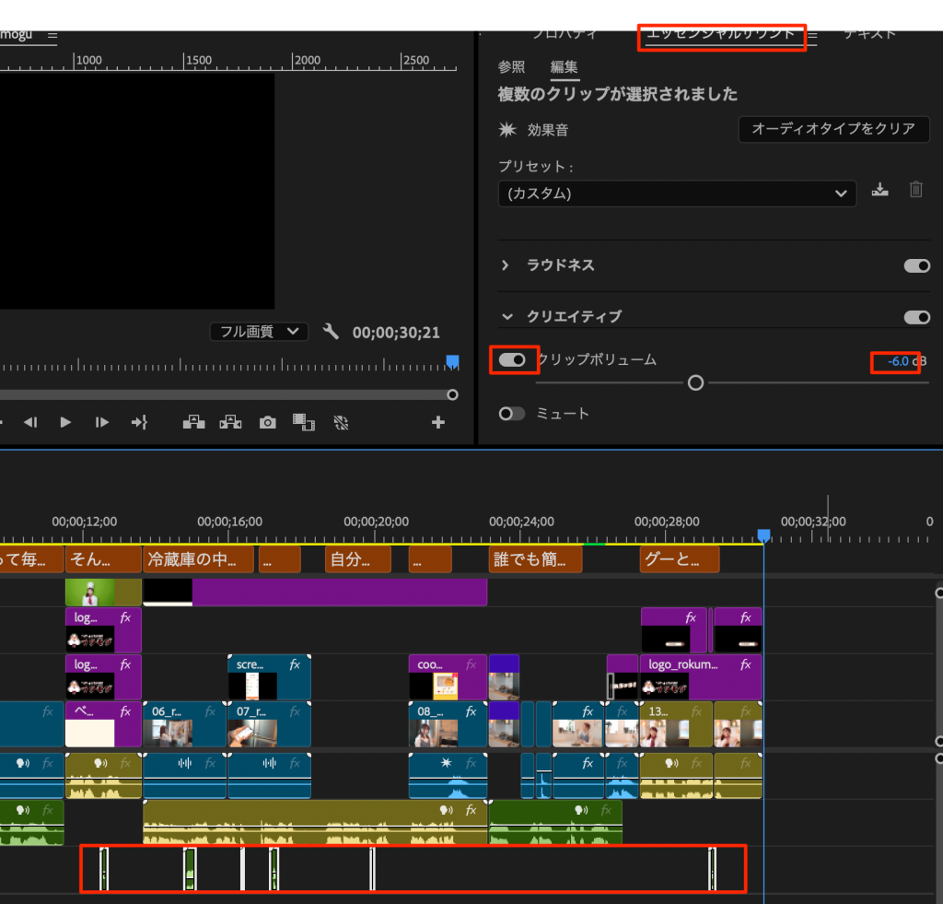The height and width of the screenshot is (904, 943).
Task: Open the プリセット (カスタム) dropdown
Action: coord(676,194)
